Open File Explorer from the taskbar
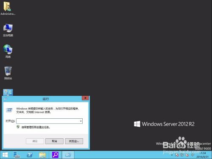The width and height of the screenshot is (212, 159). [42, 155]
